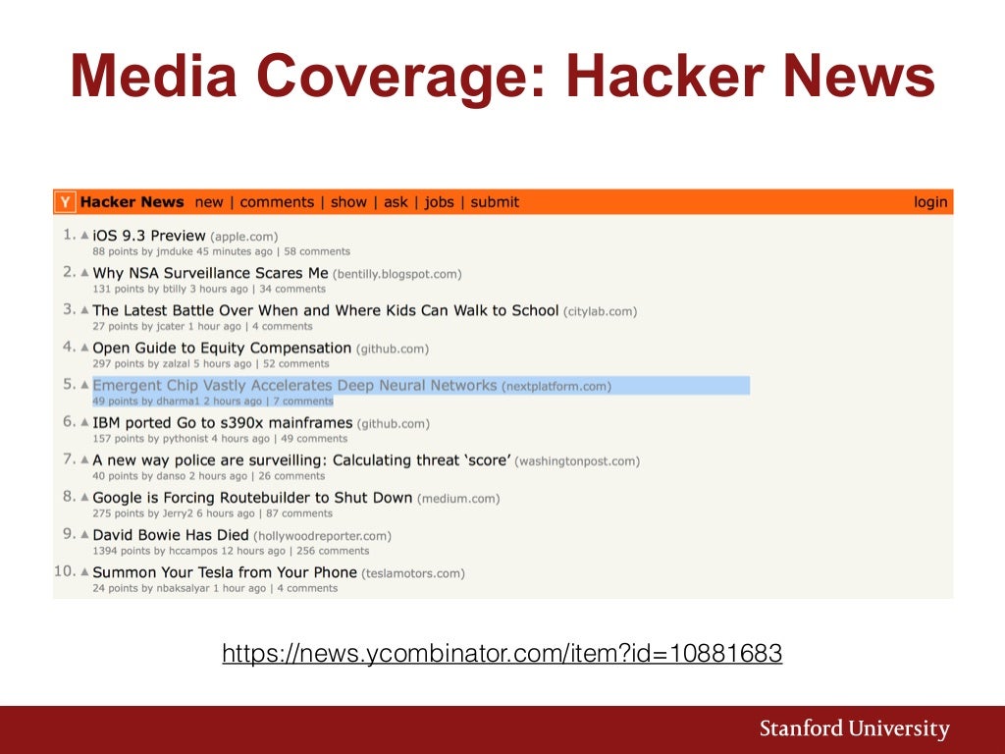
Task: Upvote Why NSA Surveillance Scares Me
Action: coord(84,273)
